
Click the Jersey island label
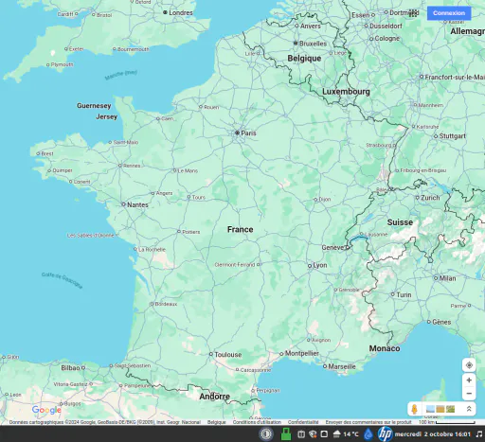106,116
